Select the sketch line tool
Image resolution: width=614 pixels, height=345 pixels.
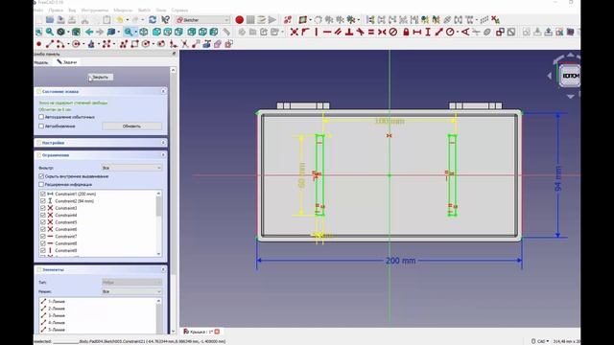click(x=50, y=44)
